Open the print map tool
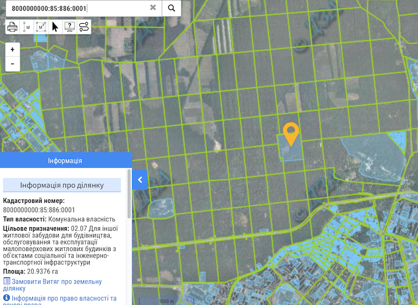The width and height of the screenshot is (418, 305). tap(12, 26)
